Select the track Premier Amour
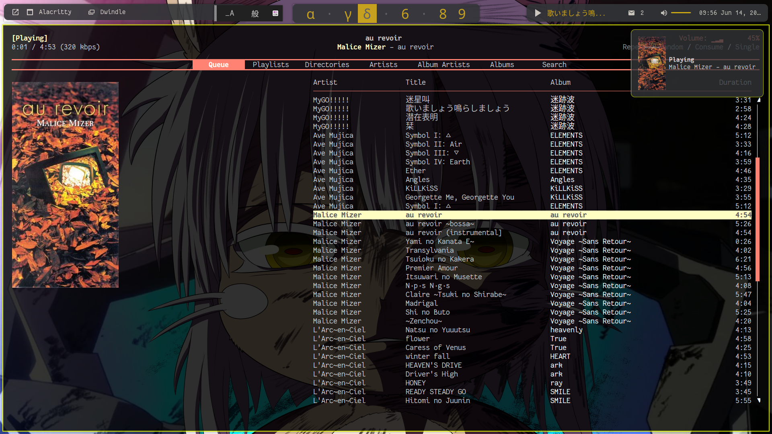The height and width of the screenshot is (434, 772). coord(532,268)
